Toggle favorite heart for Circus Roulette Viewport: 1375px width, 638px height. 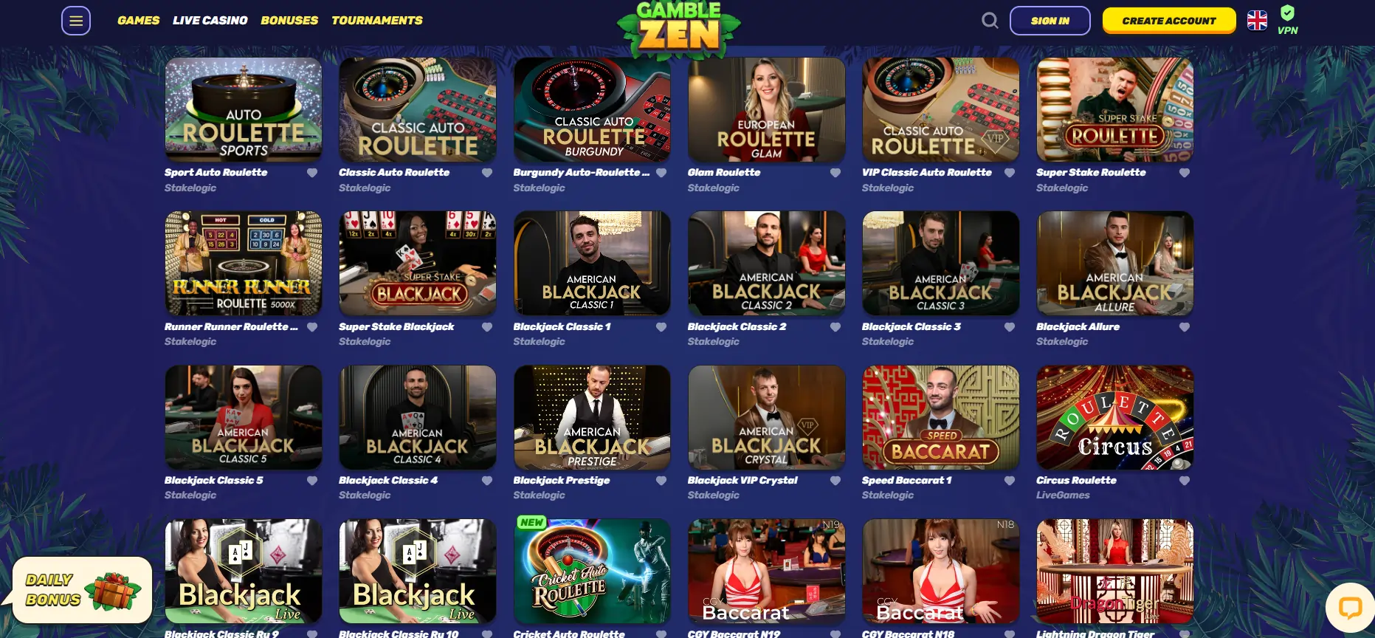(1185, 481)
